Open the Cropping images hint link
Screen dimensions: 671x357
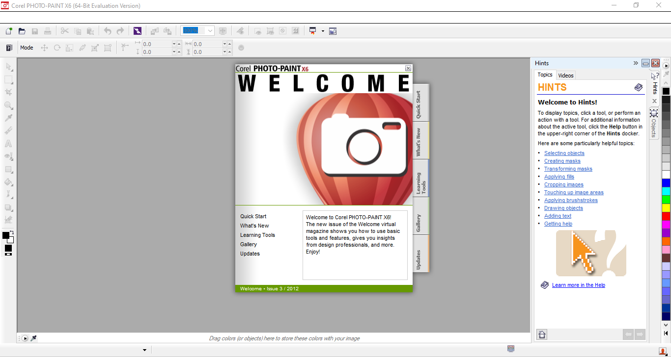coord(563,184)
